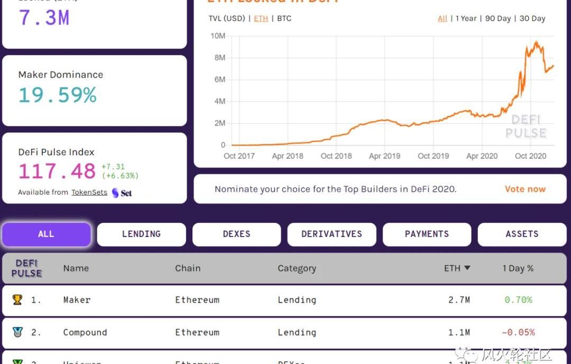571x364 pixels.
Task: Sort by ETH column arrow
Action: pos(467,268)
